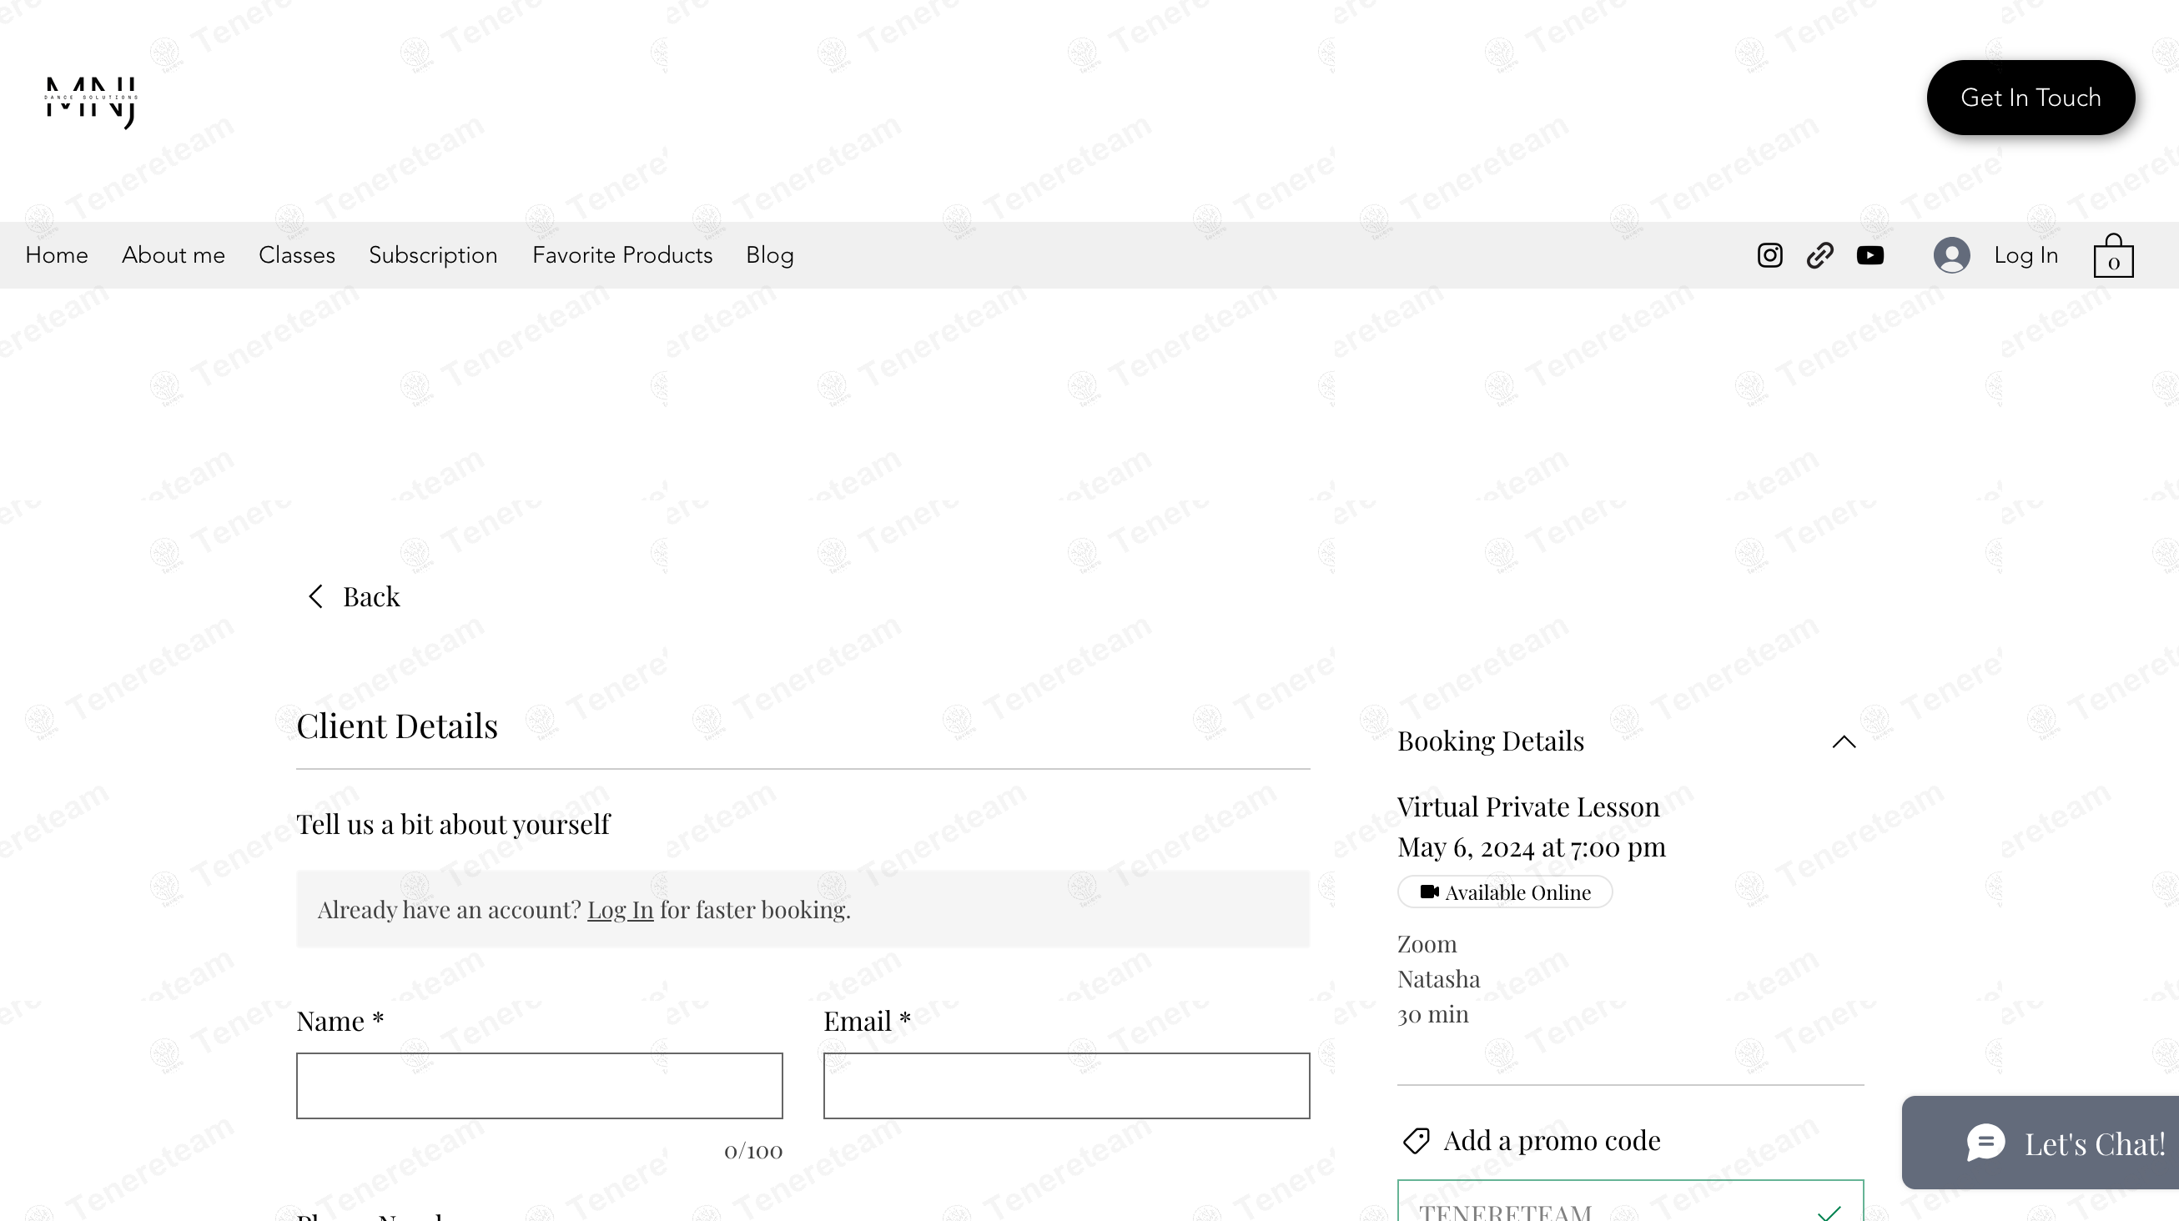This screenshot has height=1221, width=2179.
Task: Navigate to Favorite Products
Action: click(622, 255)
